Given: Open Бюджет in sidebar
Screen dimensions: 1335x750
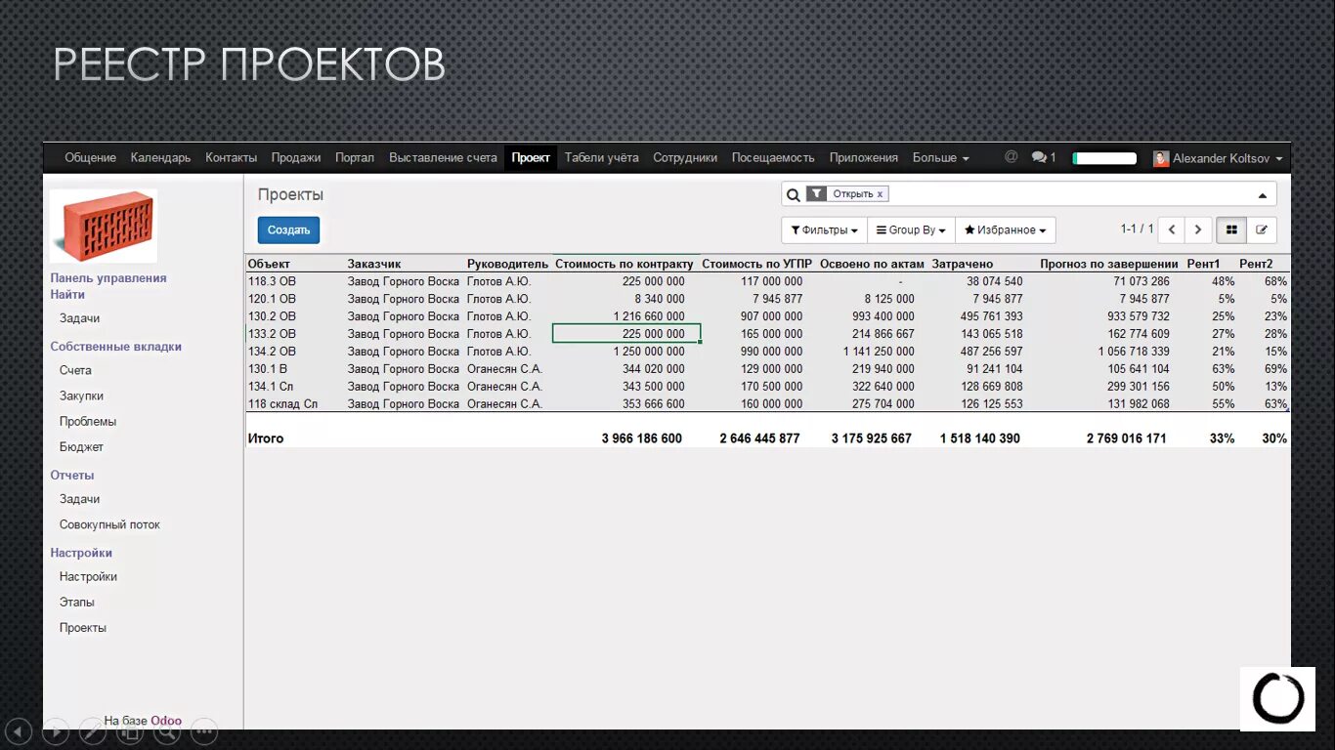Looking at the screenshot, I should pos(81,446).
